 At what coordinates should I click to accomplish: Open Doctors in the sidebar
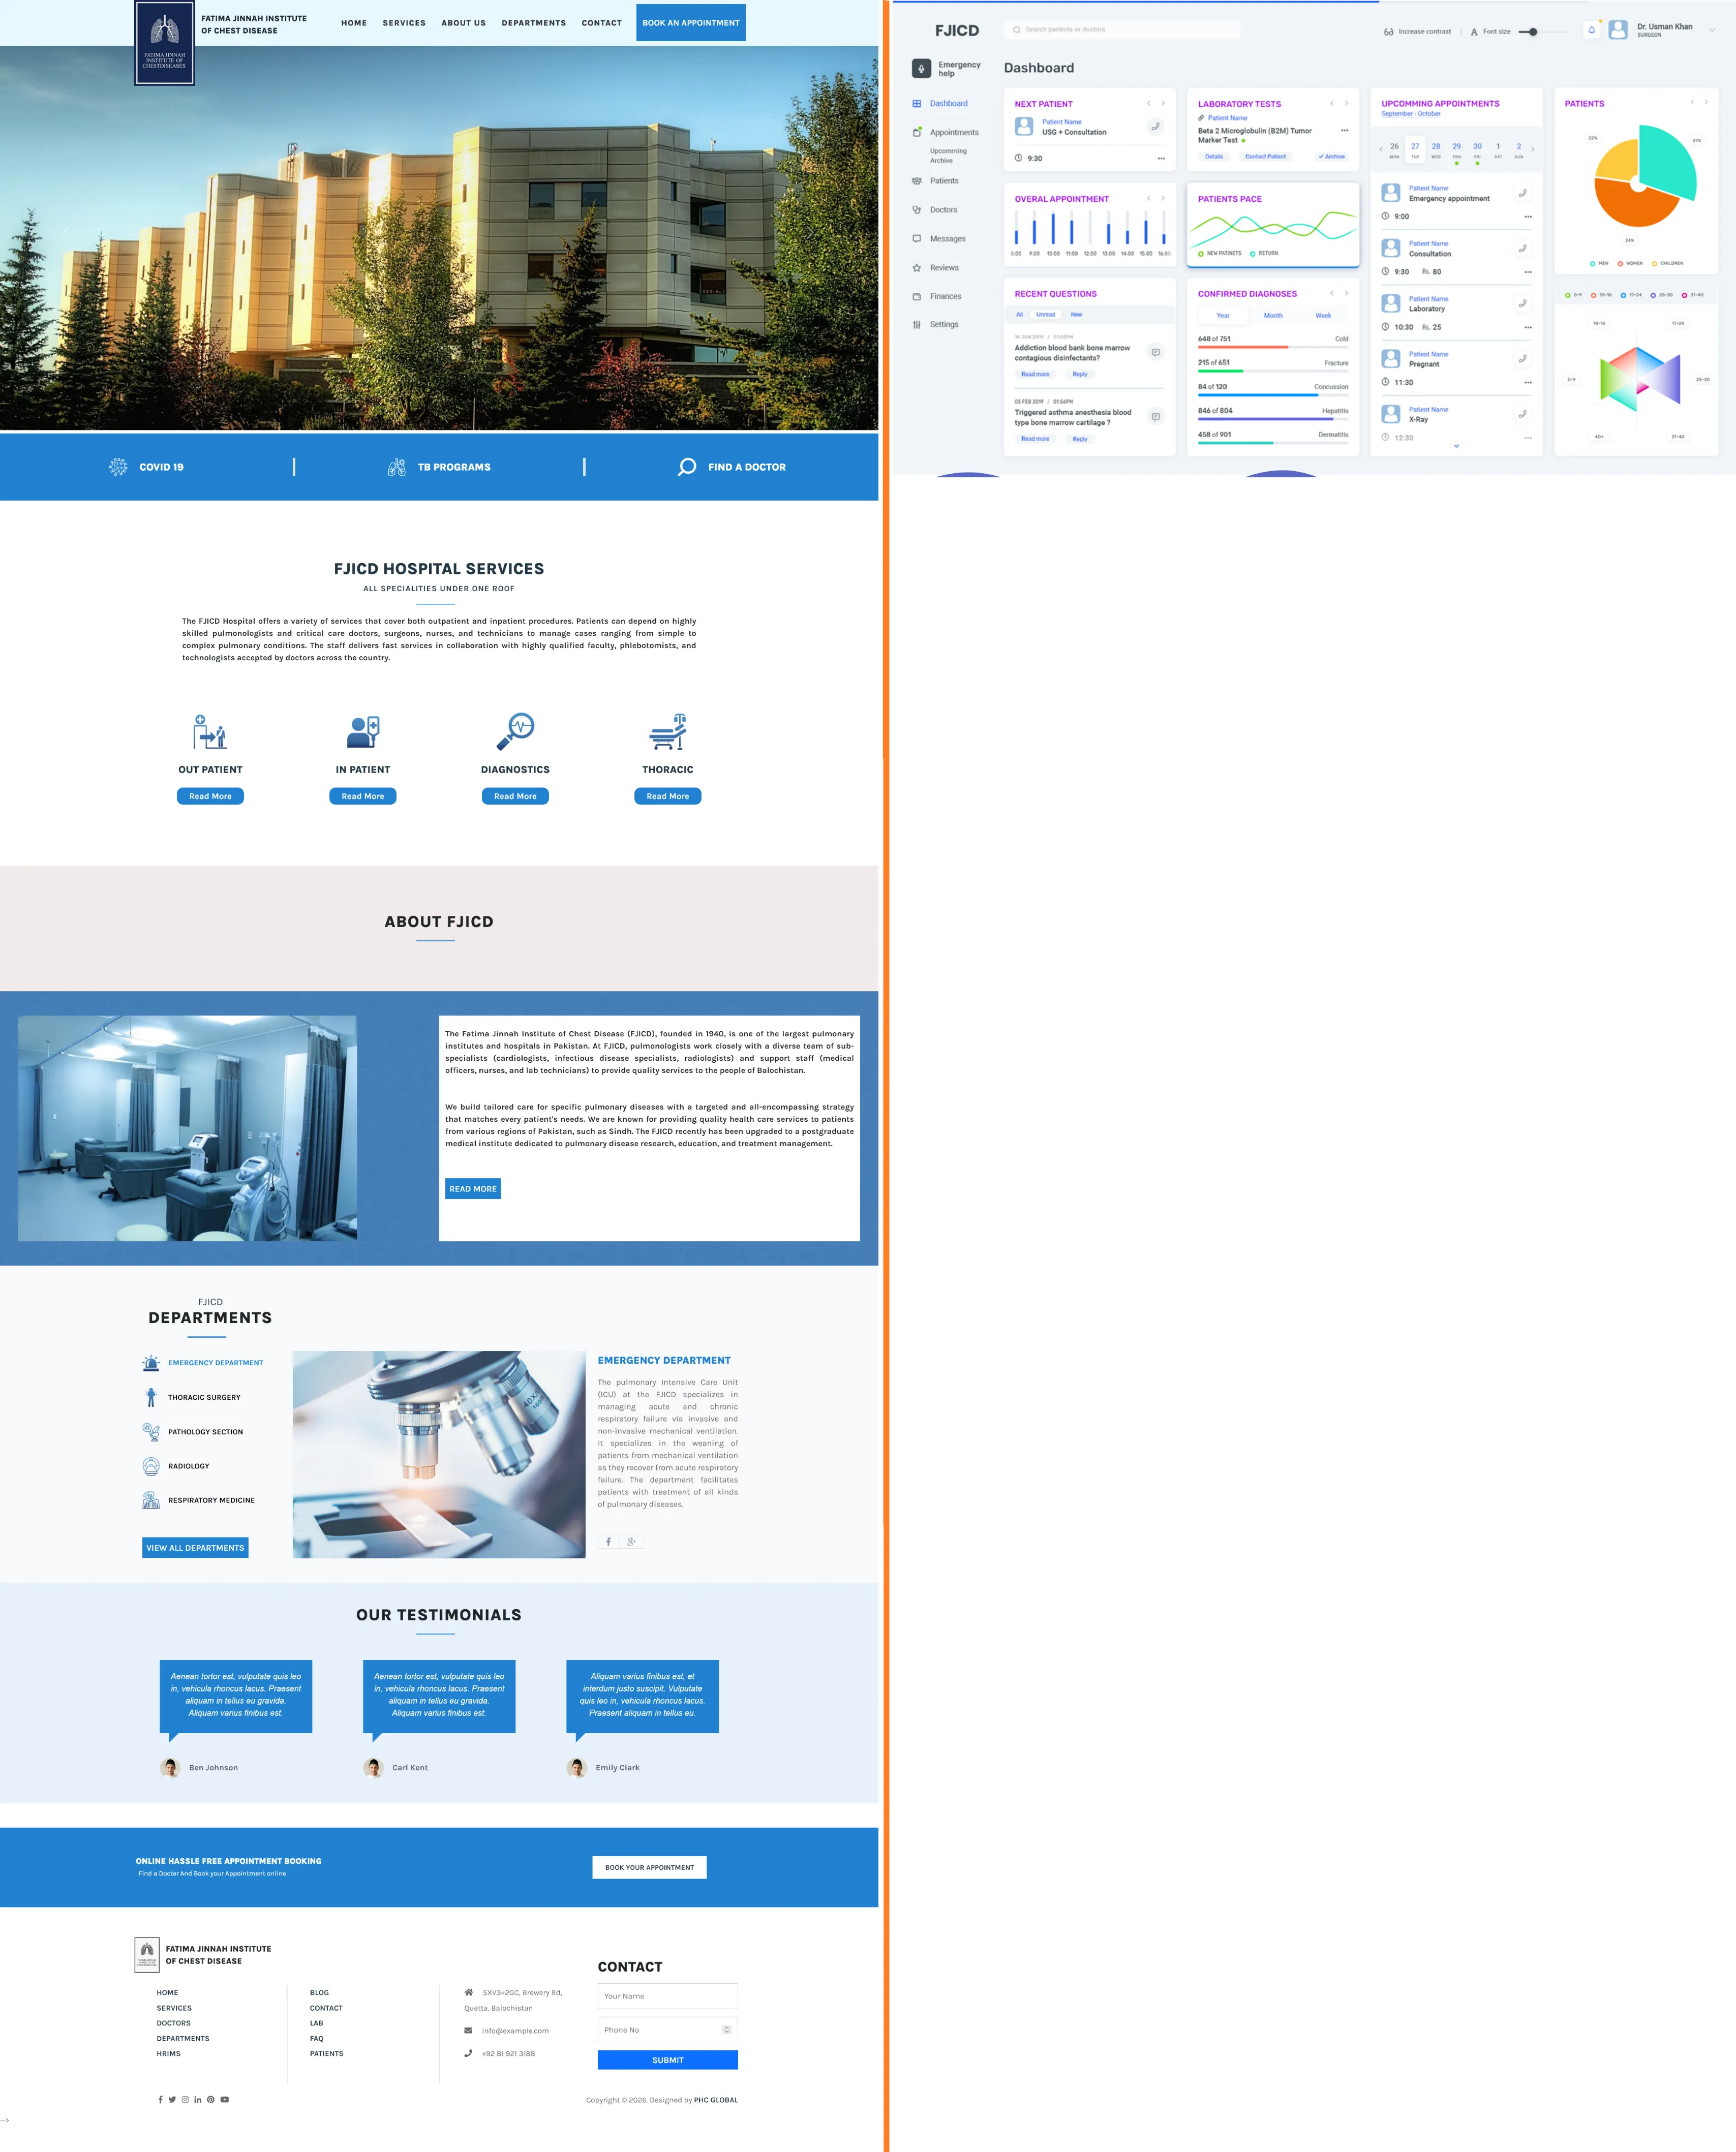tap(935, 210)
